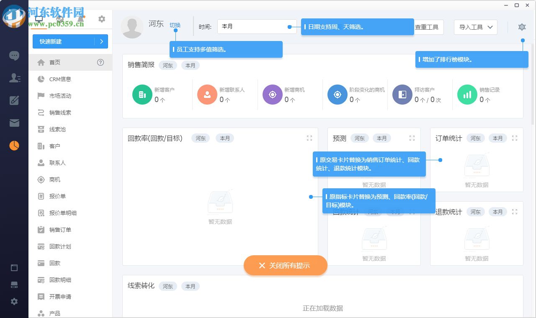This screenshot has width=536, height=318.
Task: Click the 河东 filter tag on 销售简报
Action: point(167,66)
